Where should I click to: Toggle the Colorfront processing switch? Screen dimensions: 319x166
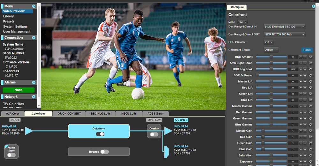[100, 134]
